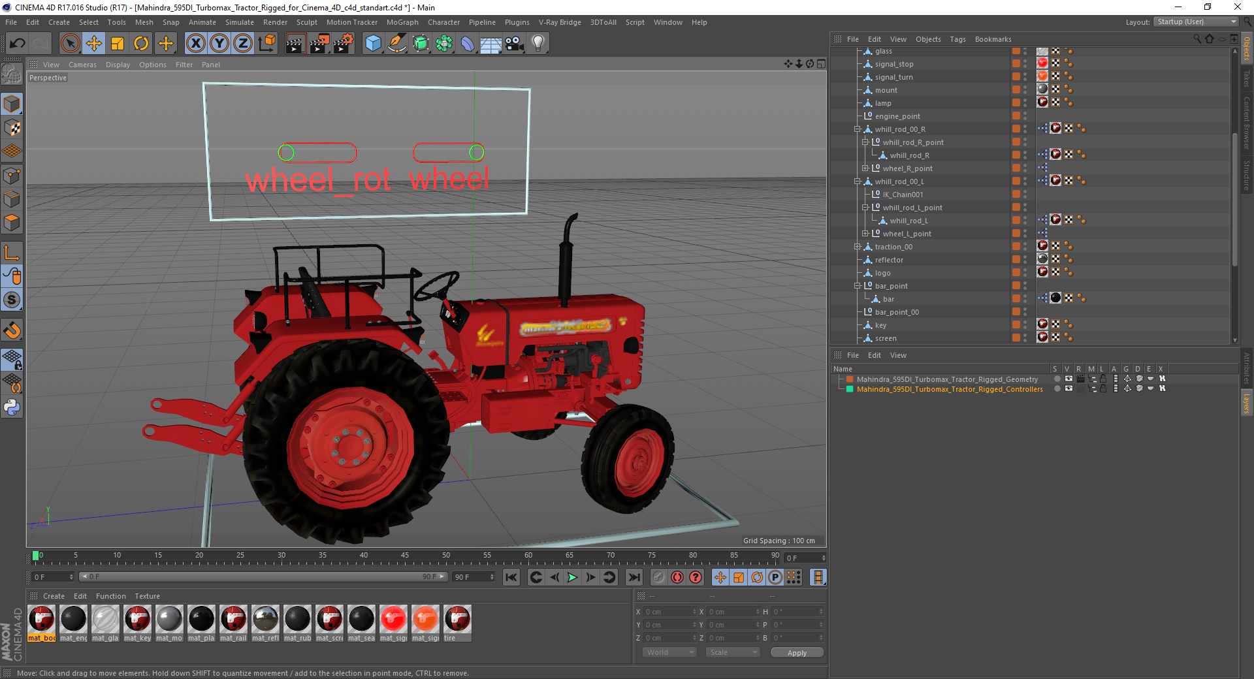Image resolution: width=1254 pixels, height=679 pixels.
Task: Select the Live Selection tool
Action: [71, 44]
